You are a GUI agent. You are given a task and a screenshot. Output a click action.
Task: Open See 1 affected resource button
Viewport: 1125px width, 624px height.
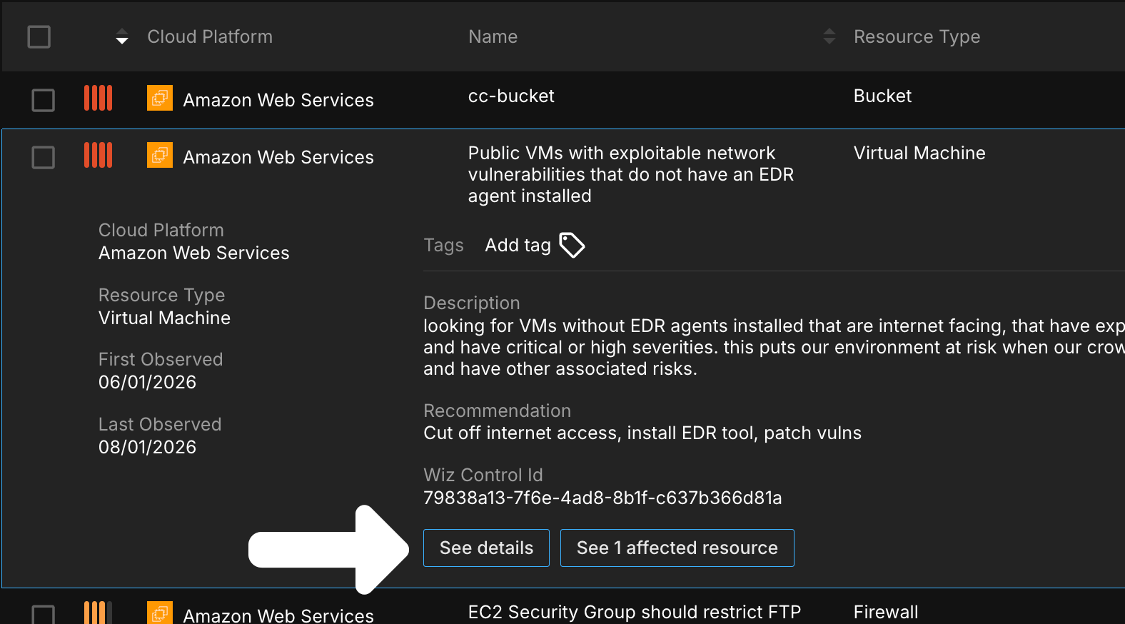pyautogui.click(x=677, y=548)
